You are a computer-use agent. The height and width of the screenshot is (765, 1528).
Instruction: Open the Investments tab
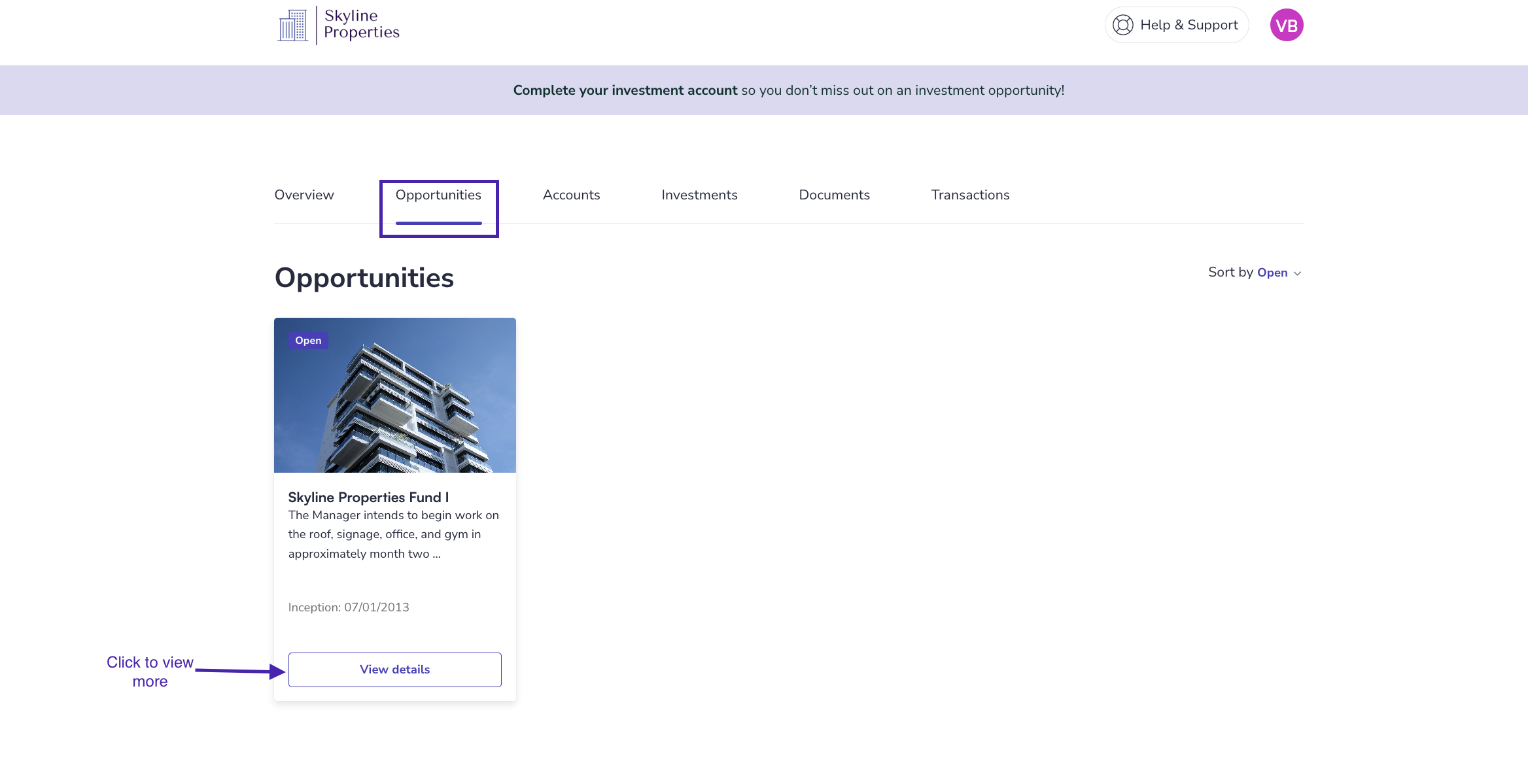click(699, 195)
